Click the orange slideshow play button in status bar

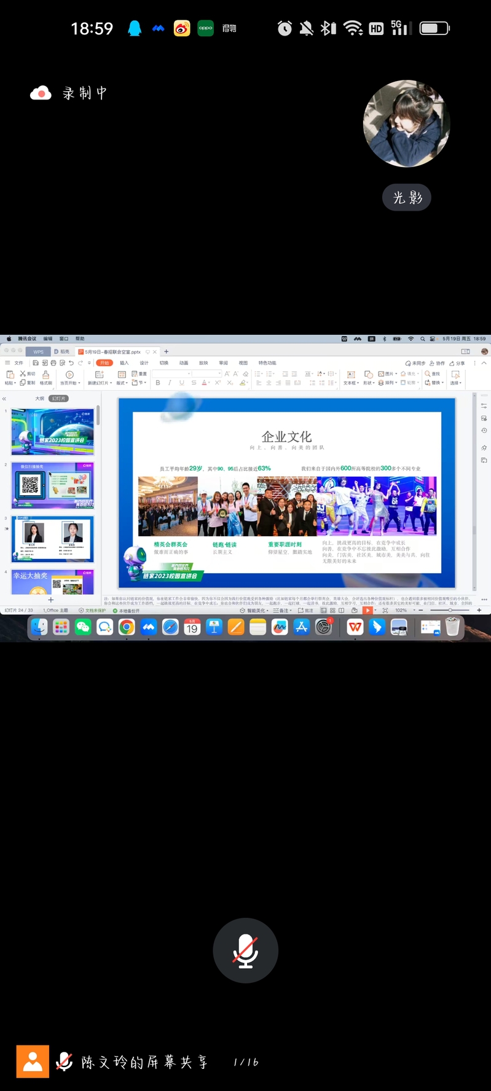pos(367,611)
